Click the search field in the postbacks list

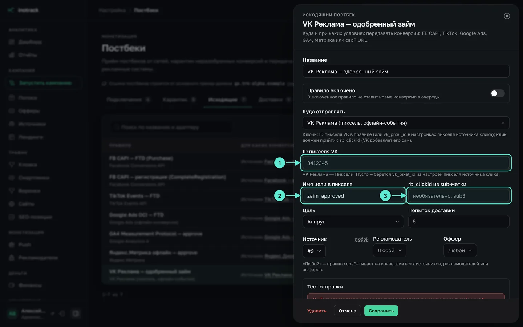(x=171, y=127)
